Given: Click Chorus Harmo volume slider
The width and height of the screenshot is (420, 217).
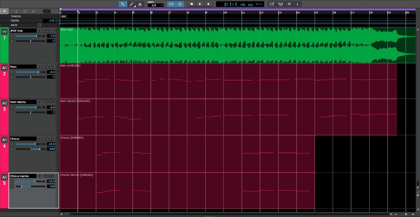Looking at the screenshot, I should tap(30, 181).
